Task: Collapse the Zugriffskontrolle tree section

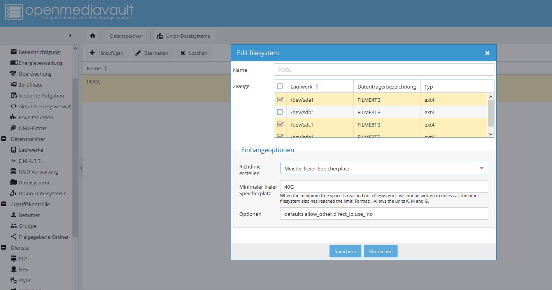Action: pos(4,204)
